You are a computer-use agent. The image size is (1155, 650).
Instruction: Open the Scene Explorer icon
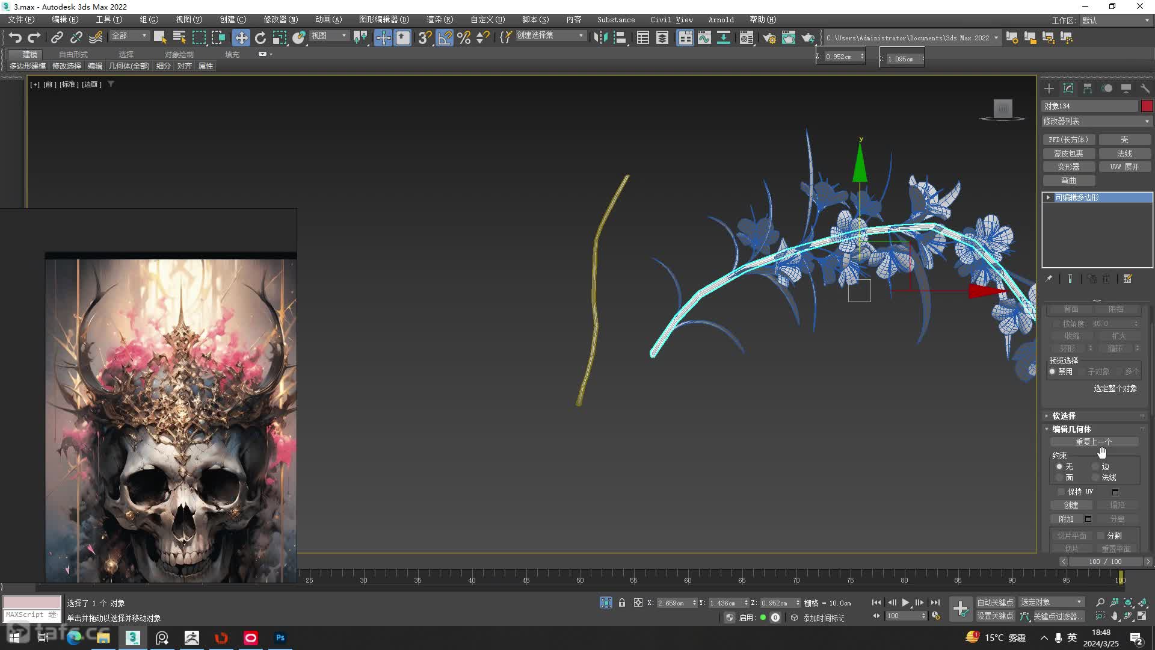point(643,37)
